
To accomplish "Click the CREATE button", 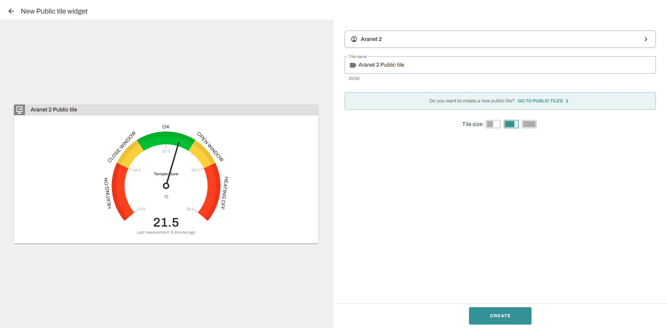I will [500, 316].
